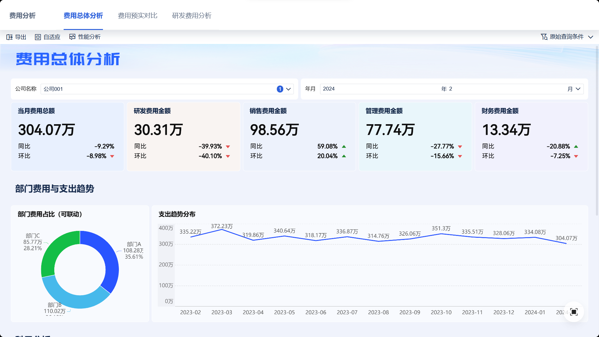Image resolution: width=599 pixels, height=337 pixels.
Task: Click the 当月费用总额 card
Action: tap(67, 137)
